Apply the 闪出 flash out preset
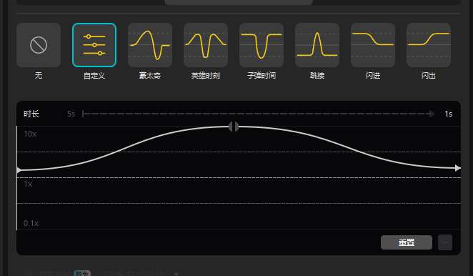 (429, 45)
